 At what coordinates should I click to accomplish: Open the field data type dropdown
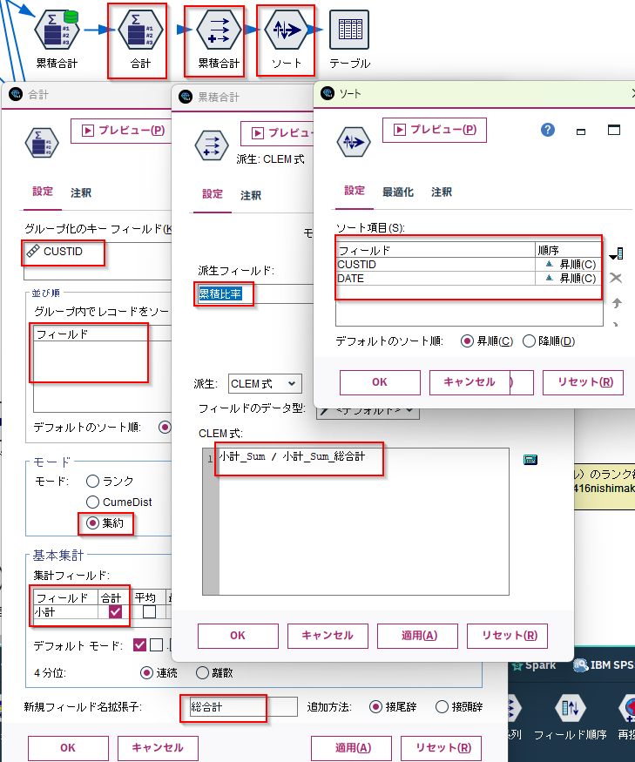pos(368,411)
